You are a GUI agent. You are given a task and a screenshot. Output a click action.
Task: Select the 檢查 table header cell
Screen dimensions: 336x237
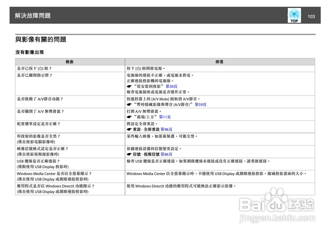pyautogui.click(x=70, y=62)
